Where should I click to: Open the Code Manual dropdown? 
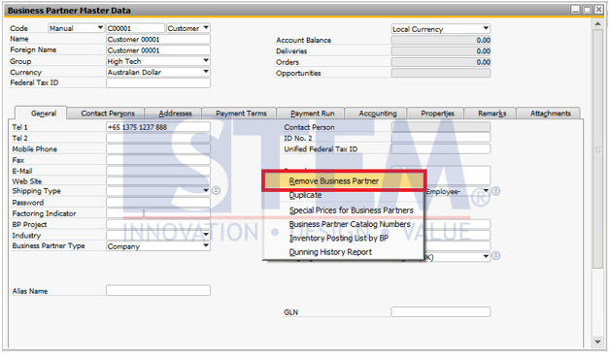click(100, 28)
